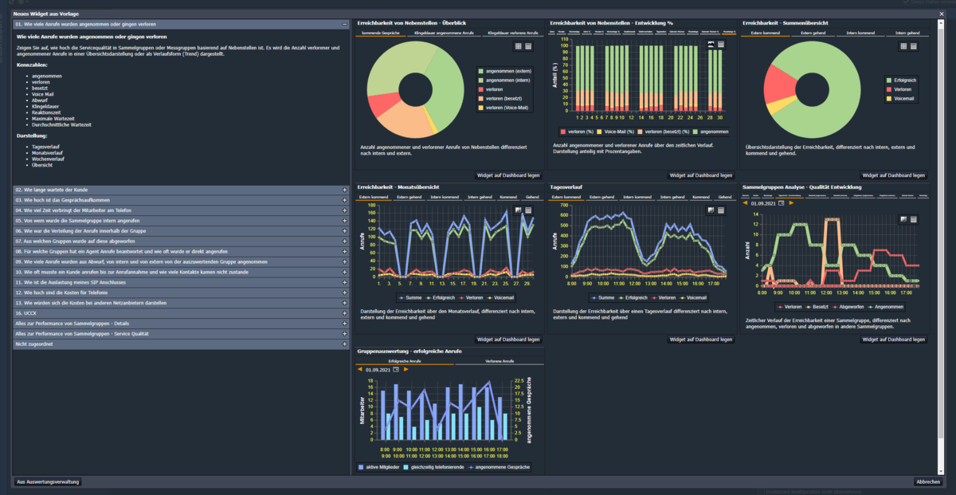Click 'Aus Auswertungsverwaltung' button

coord(47,481)
